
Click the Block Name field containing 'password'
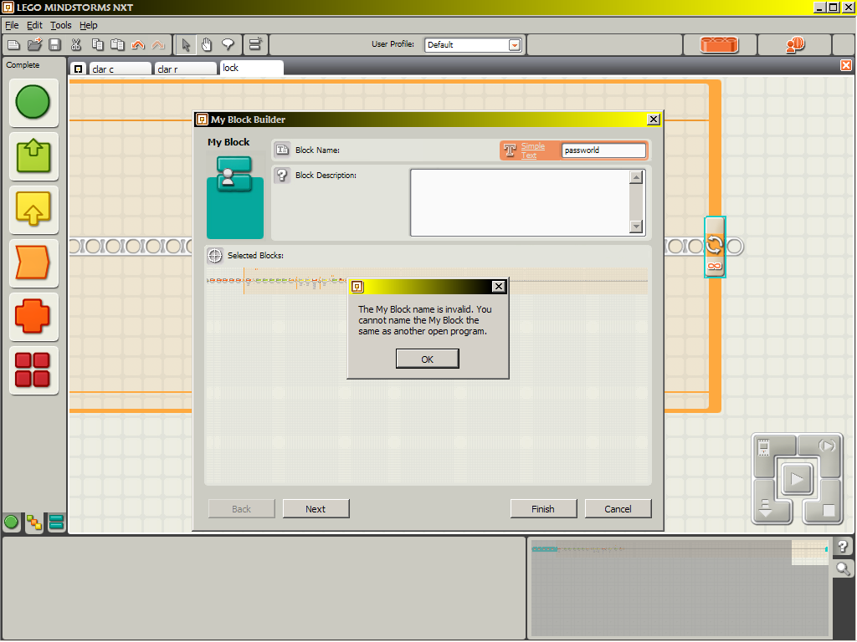point(603,150)
